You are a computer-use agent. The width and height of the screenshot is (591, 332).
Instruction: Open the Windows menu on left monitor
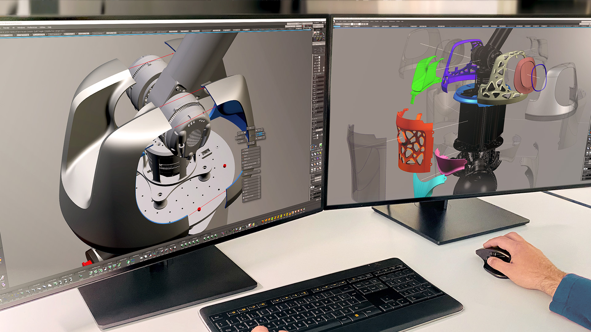click(x=21, y=28)
